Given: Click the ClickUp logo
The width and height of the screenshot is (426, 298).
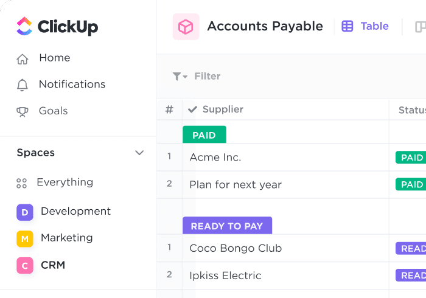Looking at the screenshot, I should [x=57, y=26].
